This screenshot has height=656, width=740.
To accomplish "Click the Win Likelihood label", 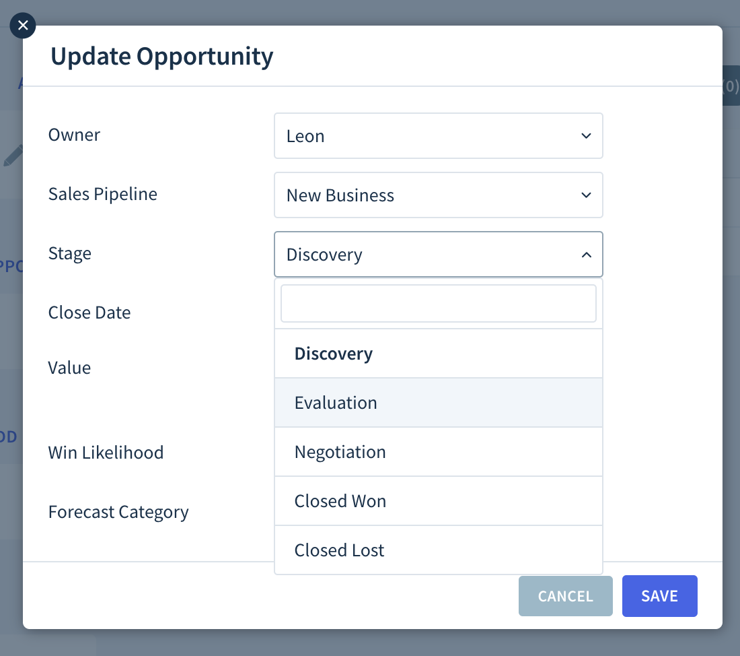I will point(106,453).
